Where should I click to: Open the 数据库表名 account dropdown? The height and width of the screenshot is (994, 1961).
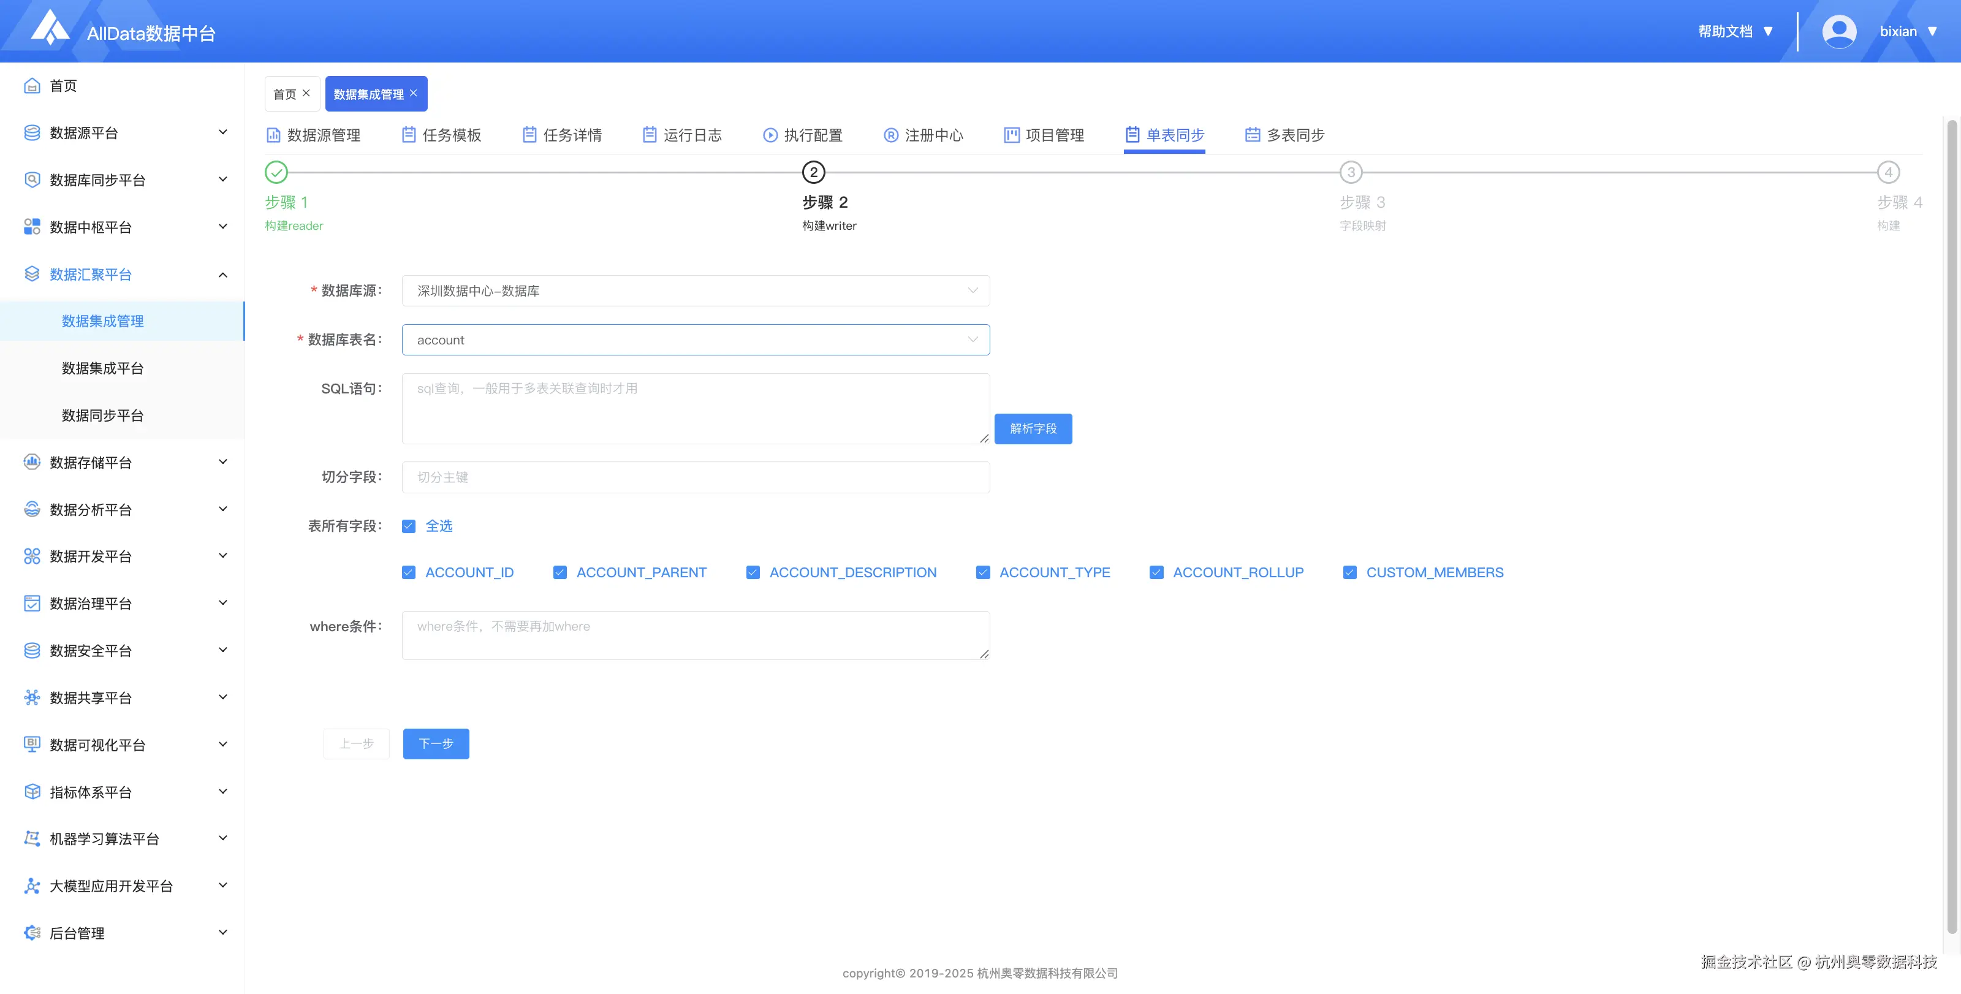click(x=695, y=340)
